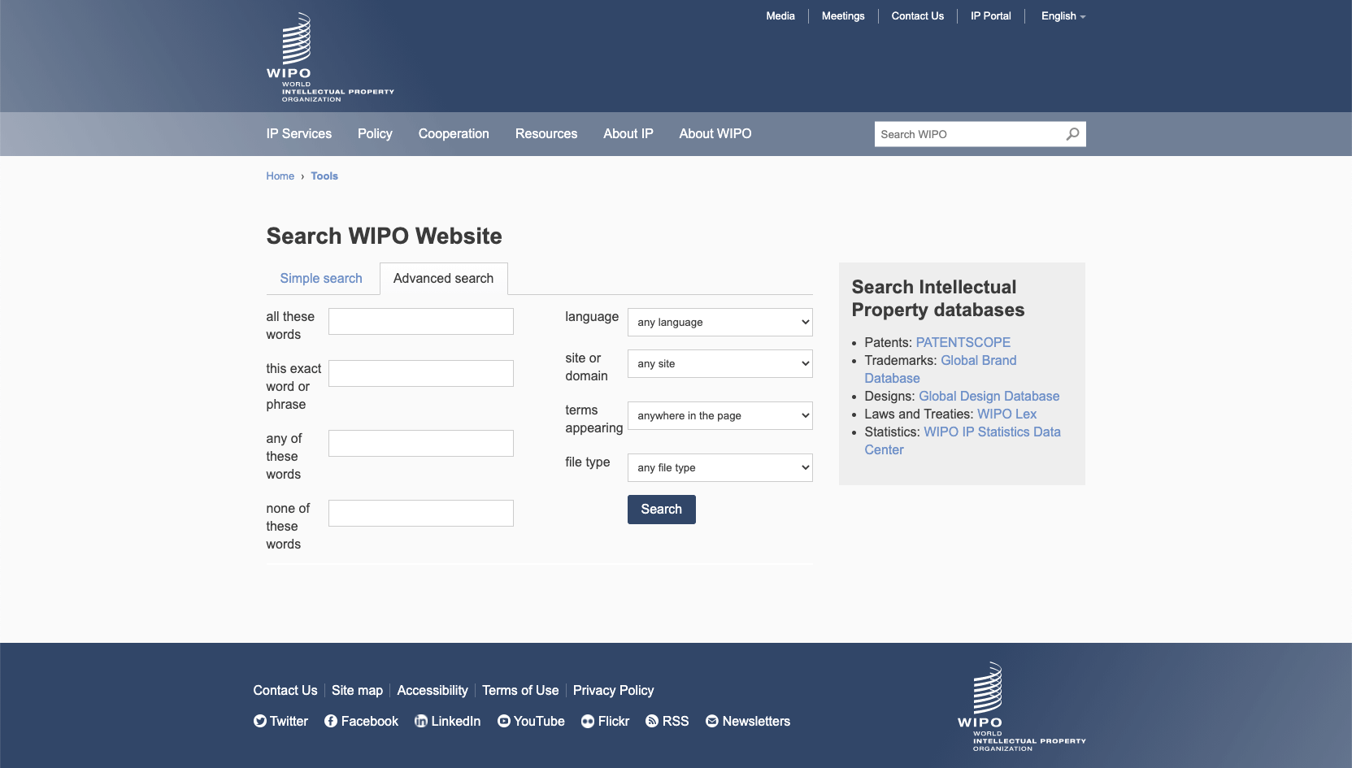The image size is (1352, 768).
Task: Open the IP Services menu
Action: 299,133
